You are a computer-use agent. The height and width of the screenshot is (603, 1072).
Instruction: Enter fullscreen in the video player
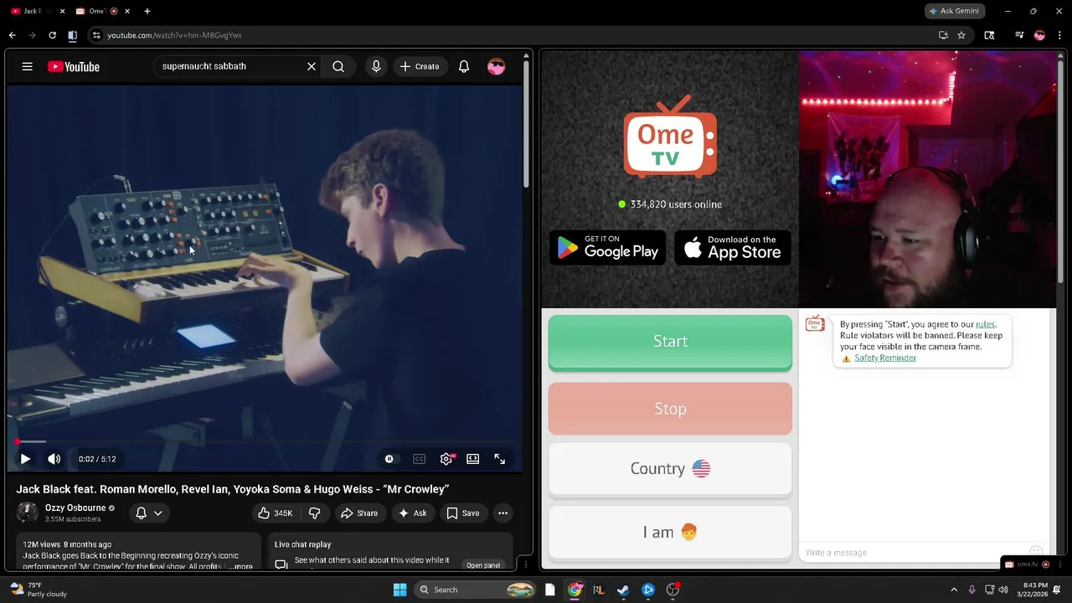click(x=500, y=459)
